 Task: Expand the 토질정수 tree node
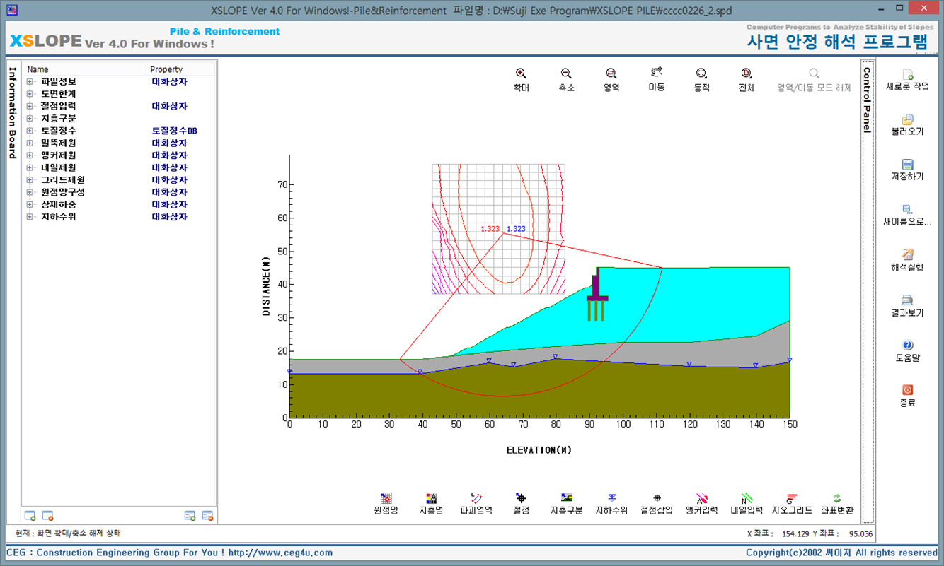tap(30, 131)
